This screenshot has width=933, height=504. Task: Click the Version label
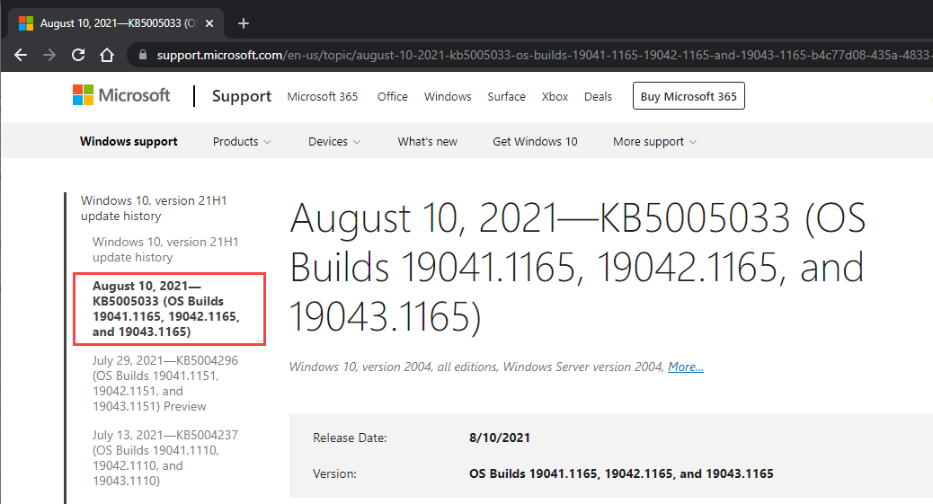(x=335, y=473)
